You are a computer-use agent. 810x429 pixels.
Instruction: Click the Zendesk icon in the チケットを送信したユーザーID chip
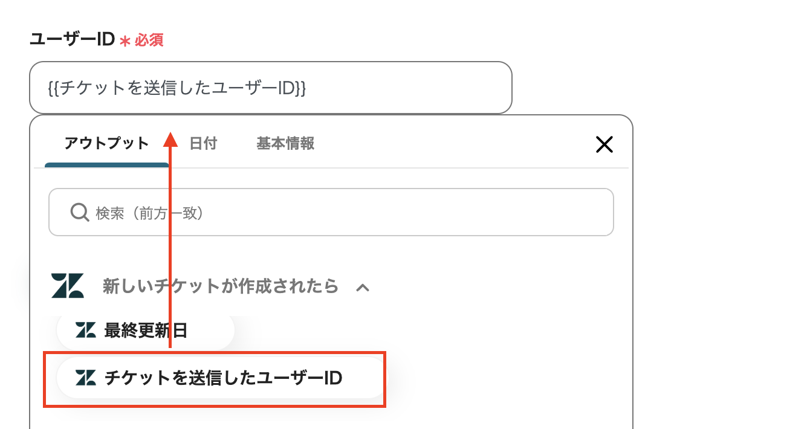pos(86,378)
